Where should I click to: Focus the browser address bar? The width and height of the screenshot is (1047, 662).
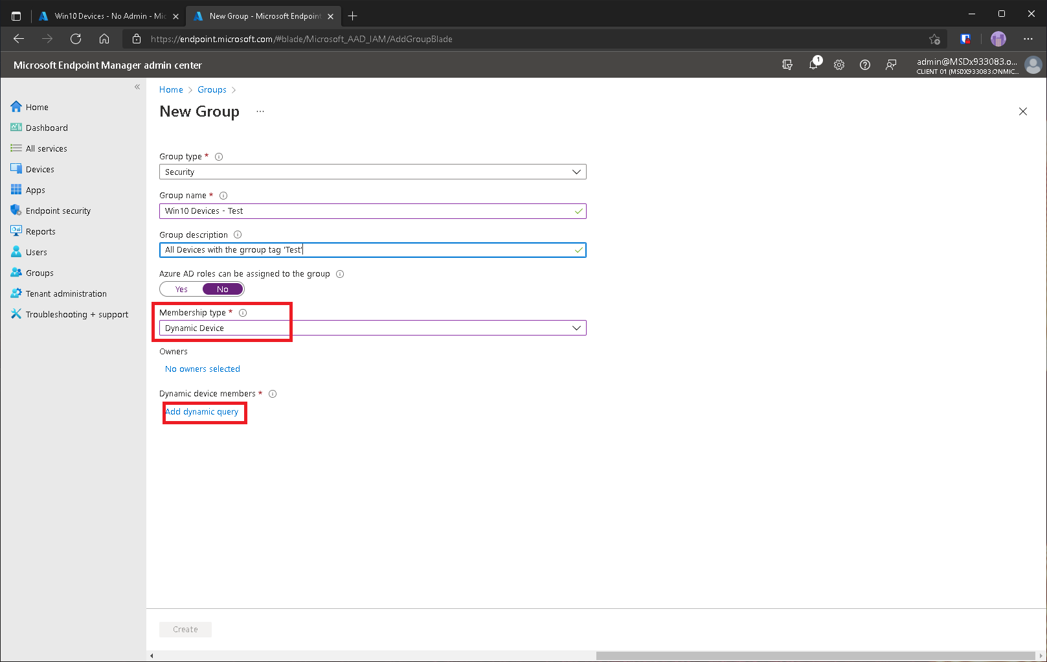[534, 39]
